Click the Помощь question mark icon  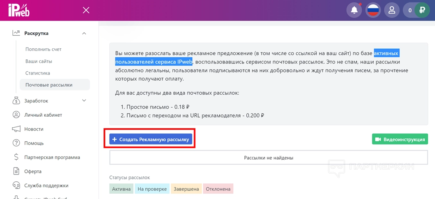[x=16, y=143]
